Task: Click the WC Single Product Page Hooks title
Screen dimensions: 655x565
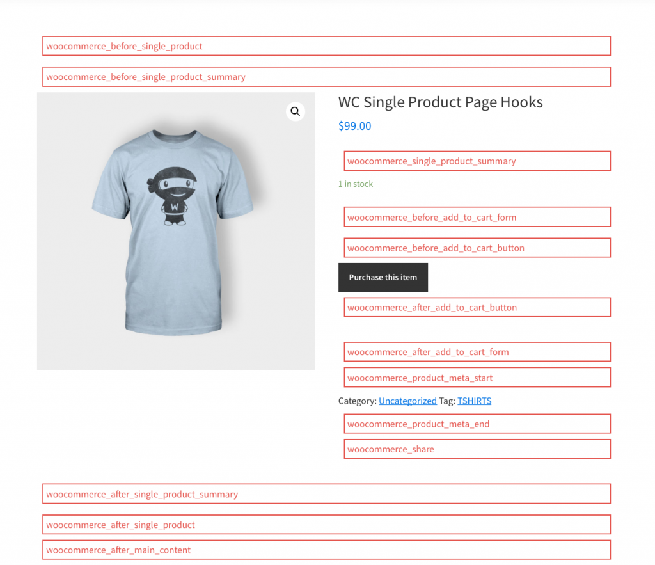Action: [440, 102]
